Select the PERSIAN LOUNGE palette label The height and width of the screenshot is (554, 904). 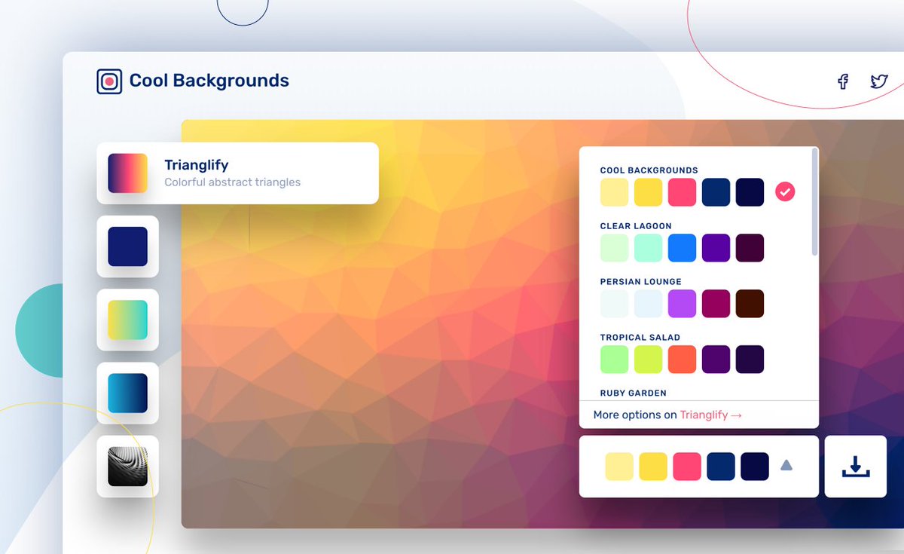coord(640,282)
